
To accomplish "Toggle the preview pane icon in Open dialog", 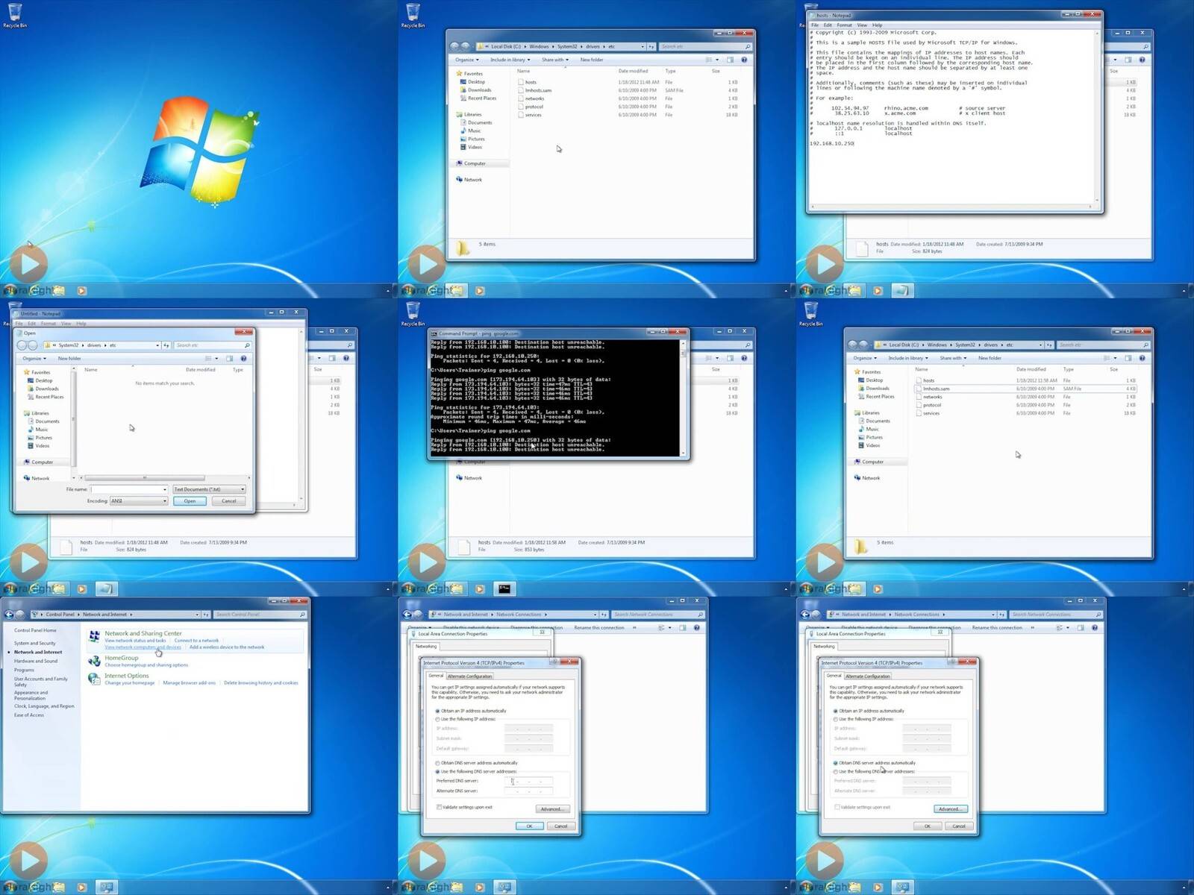I will point(229,359).
